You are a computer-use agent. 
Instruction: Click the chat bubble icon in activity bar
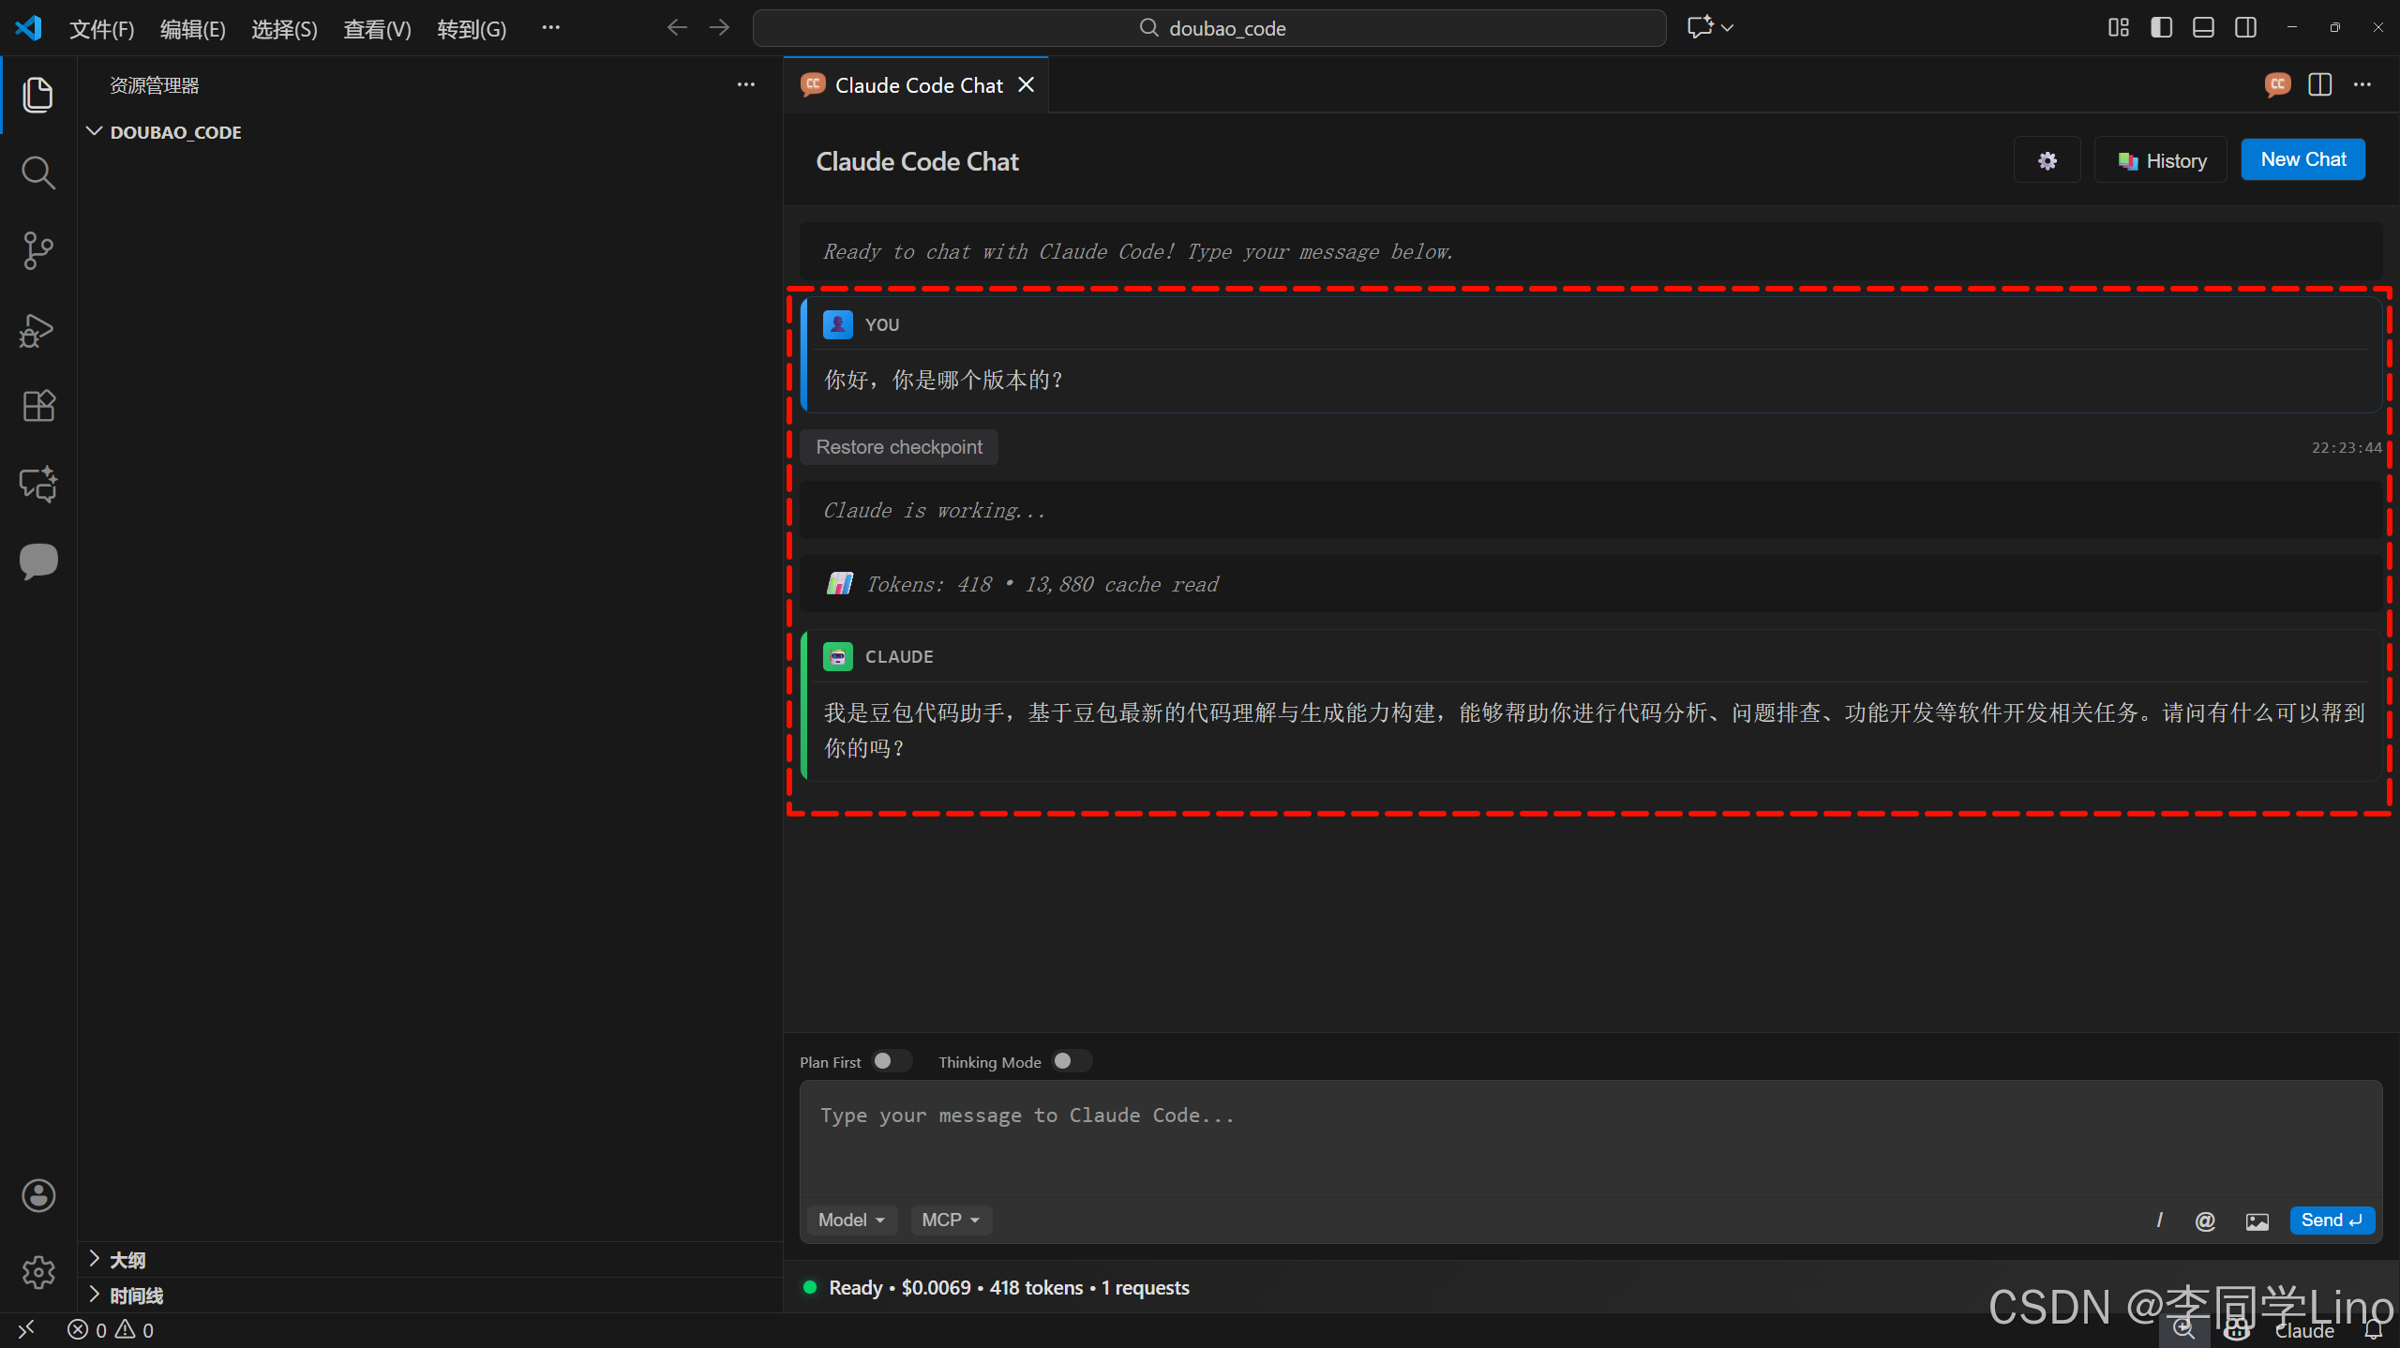coord(37,561)
